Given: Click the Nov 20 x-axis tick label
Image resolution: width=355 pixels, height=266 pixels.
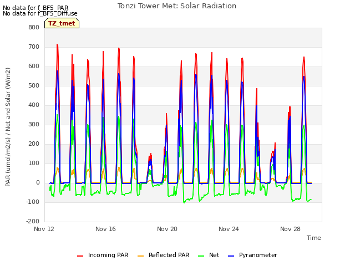Looking at the screenshot, I should (x=168, y=229).
